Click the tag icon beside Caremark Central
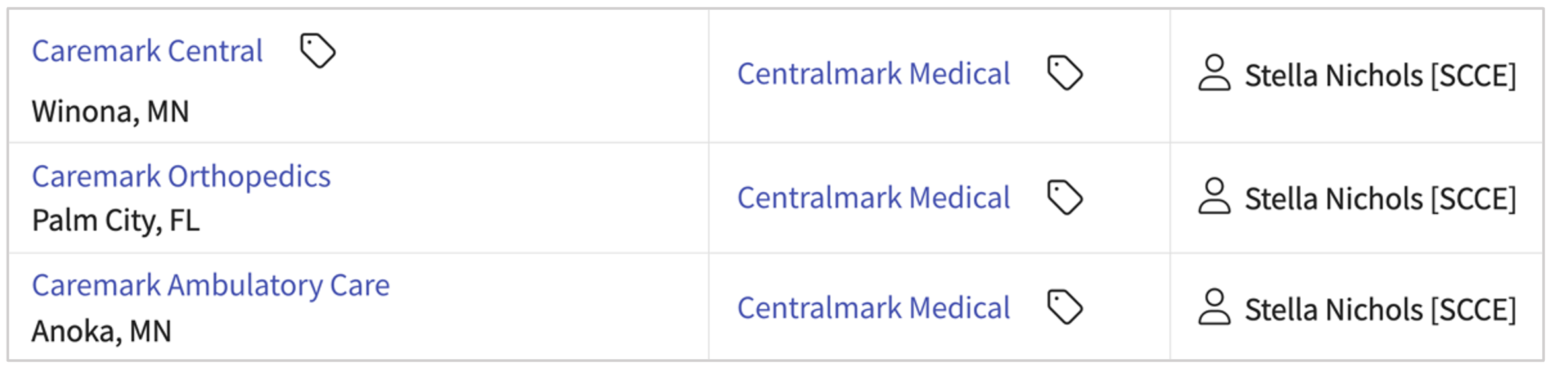The image size is (1552, 369). tap(317, 51)
